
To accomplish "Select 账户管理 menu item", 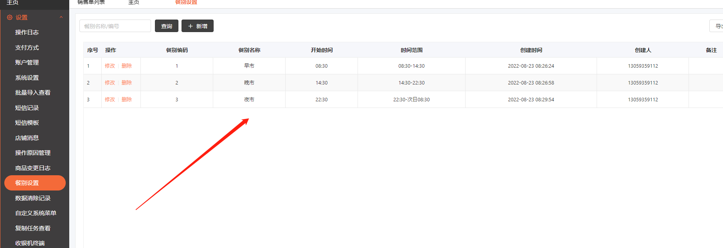I will click(x=27, y=63).
